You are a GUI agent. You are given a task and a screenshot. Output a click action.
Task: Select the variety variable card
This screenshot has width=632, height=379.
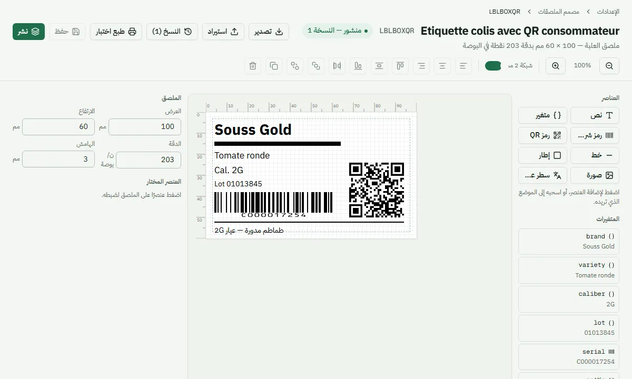[x=569, y=270]
